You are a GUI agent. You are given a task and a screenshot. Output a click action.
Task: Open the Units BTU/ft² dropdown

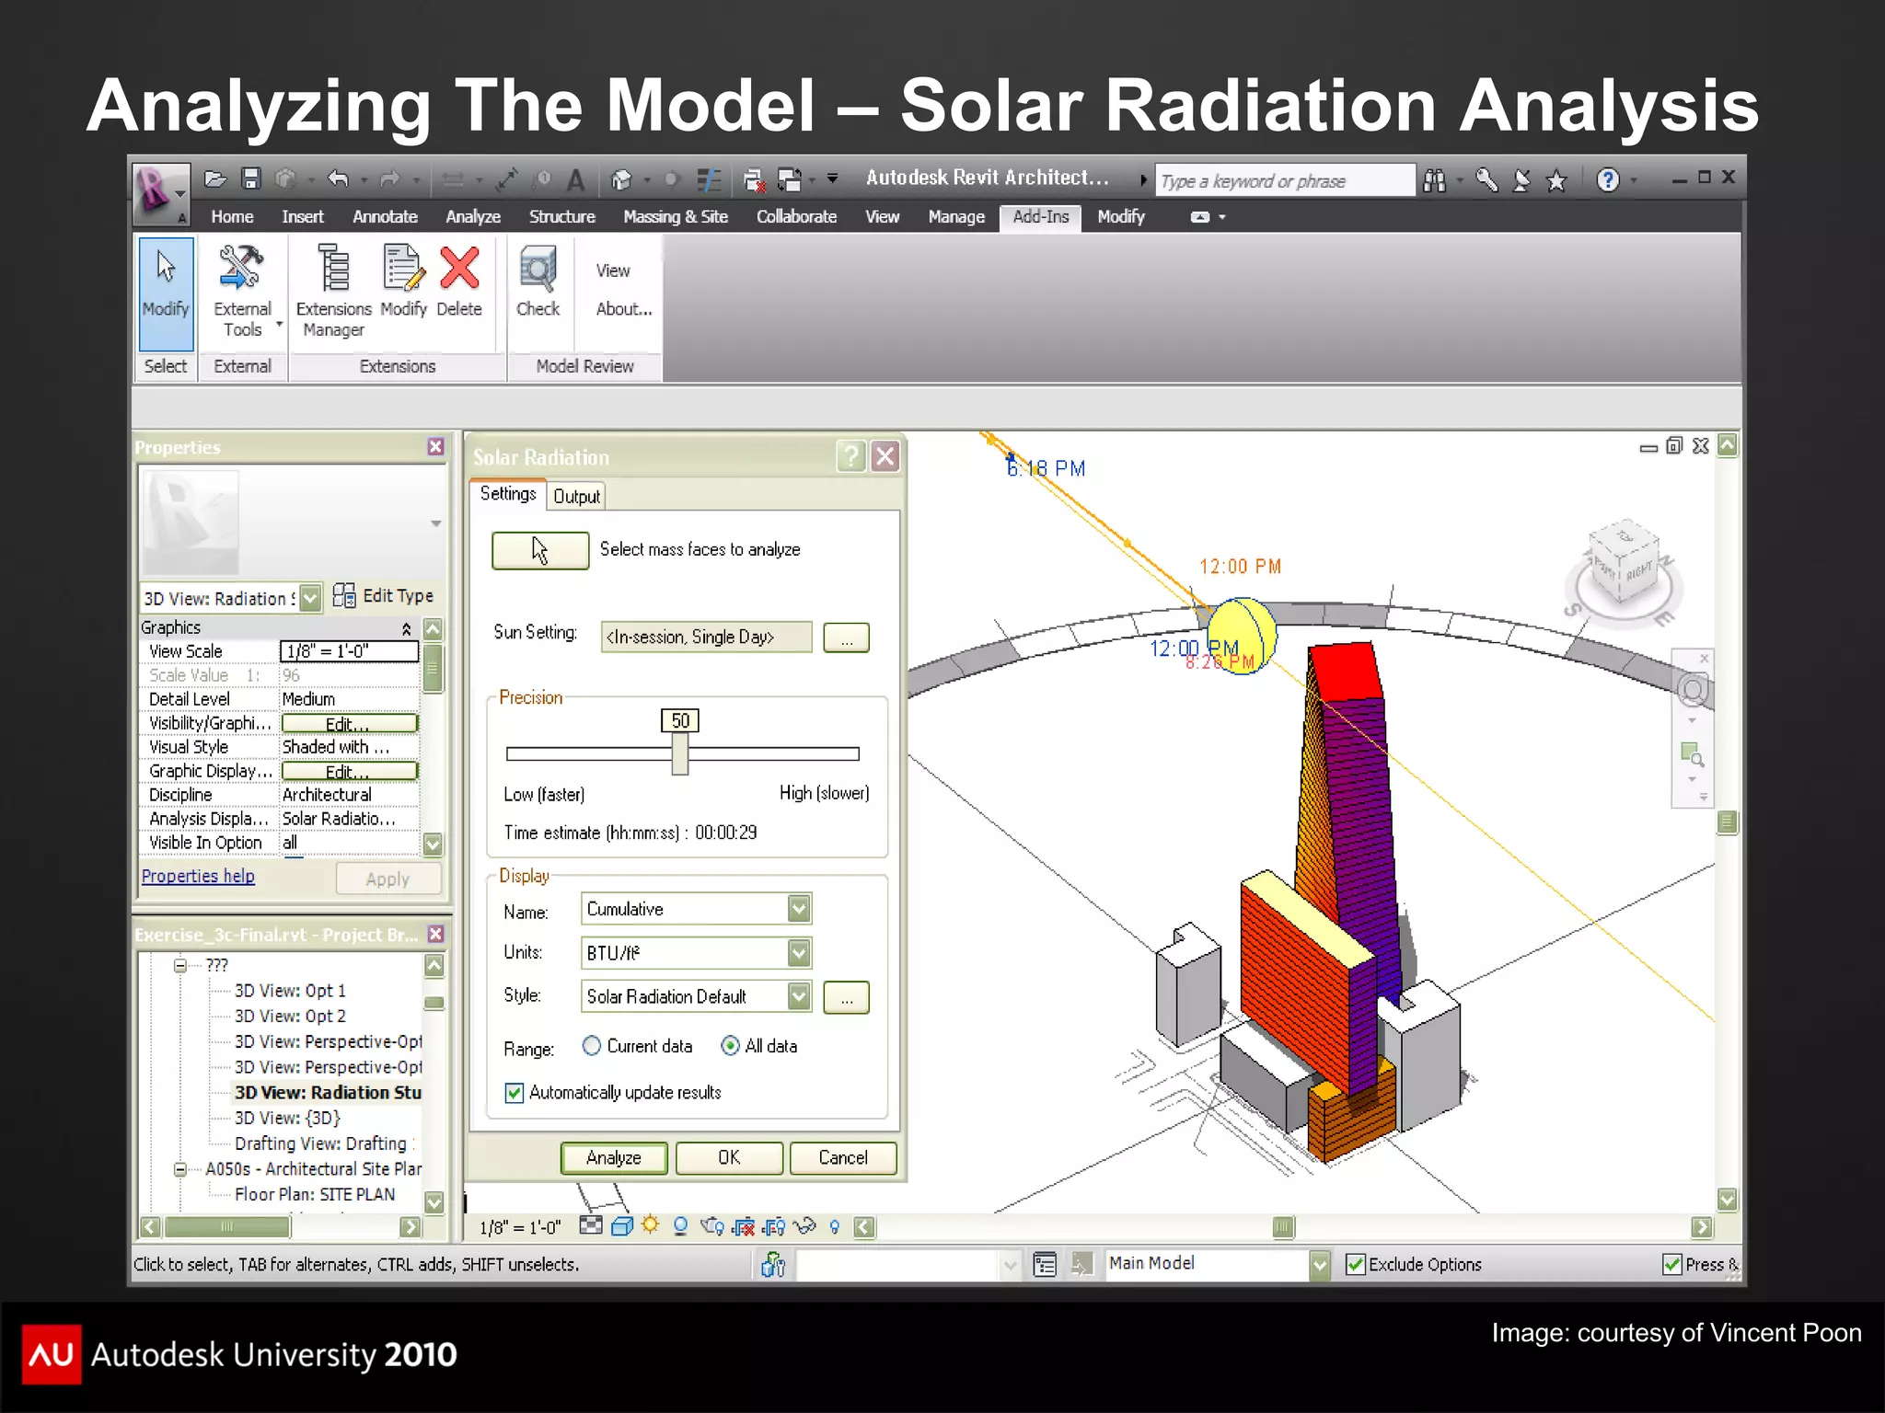click(x=799, y=953)
